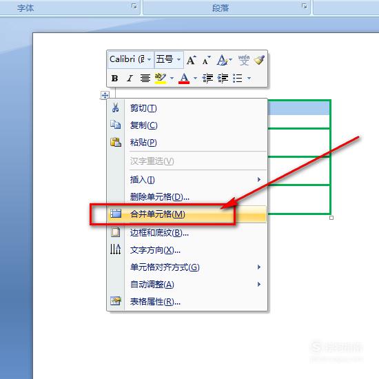The width and height of the screenshot is (379, 379).
Task: Expand the 插入(I) submenu
Action: [187, 180]
